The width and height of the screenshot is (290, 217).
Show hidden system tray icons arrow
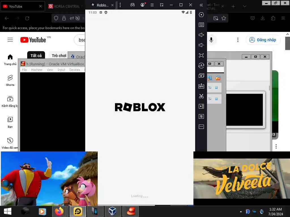(x=241, y=212)
